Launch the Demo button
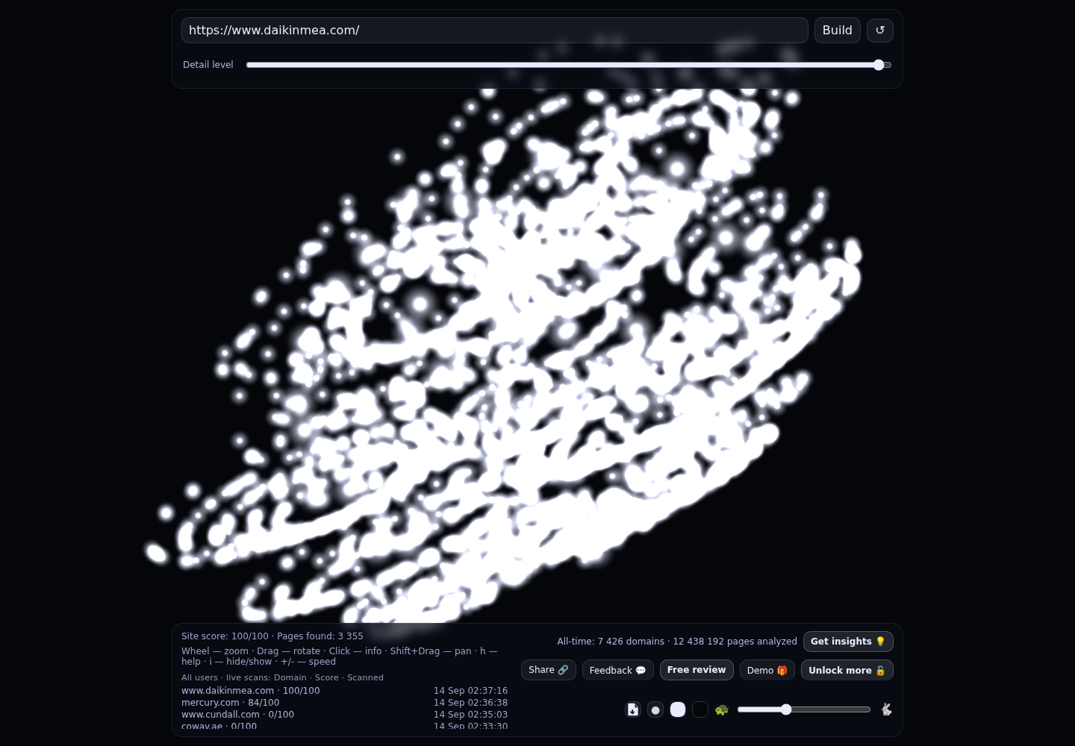The height and width of the screenshot is (746, 1075). 767,670
